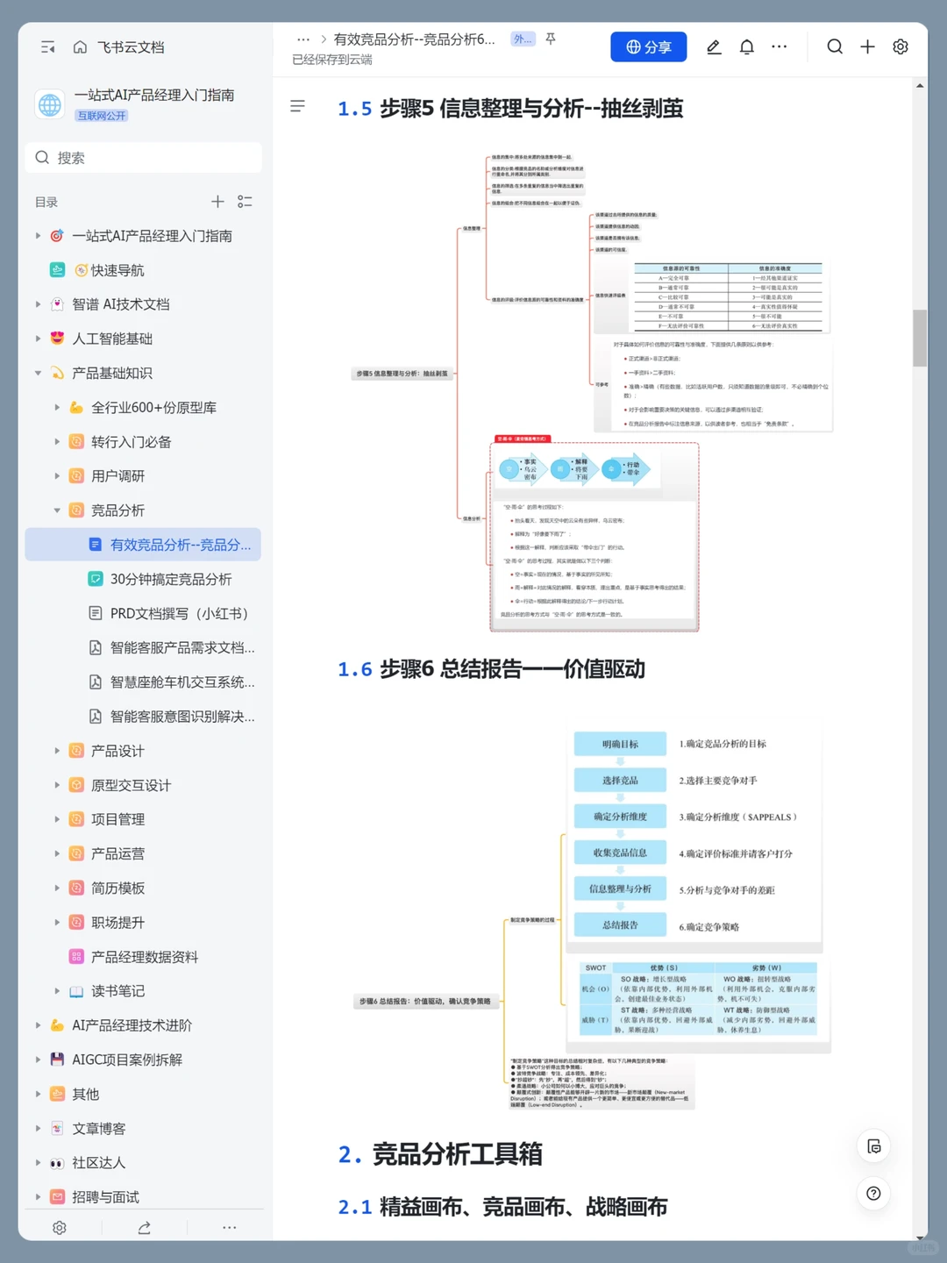947x1263 pixels.
Task: Open the settings gear in top right corner
Action: pyautogui.click(x=901, y=47)
